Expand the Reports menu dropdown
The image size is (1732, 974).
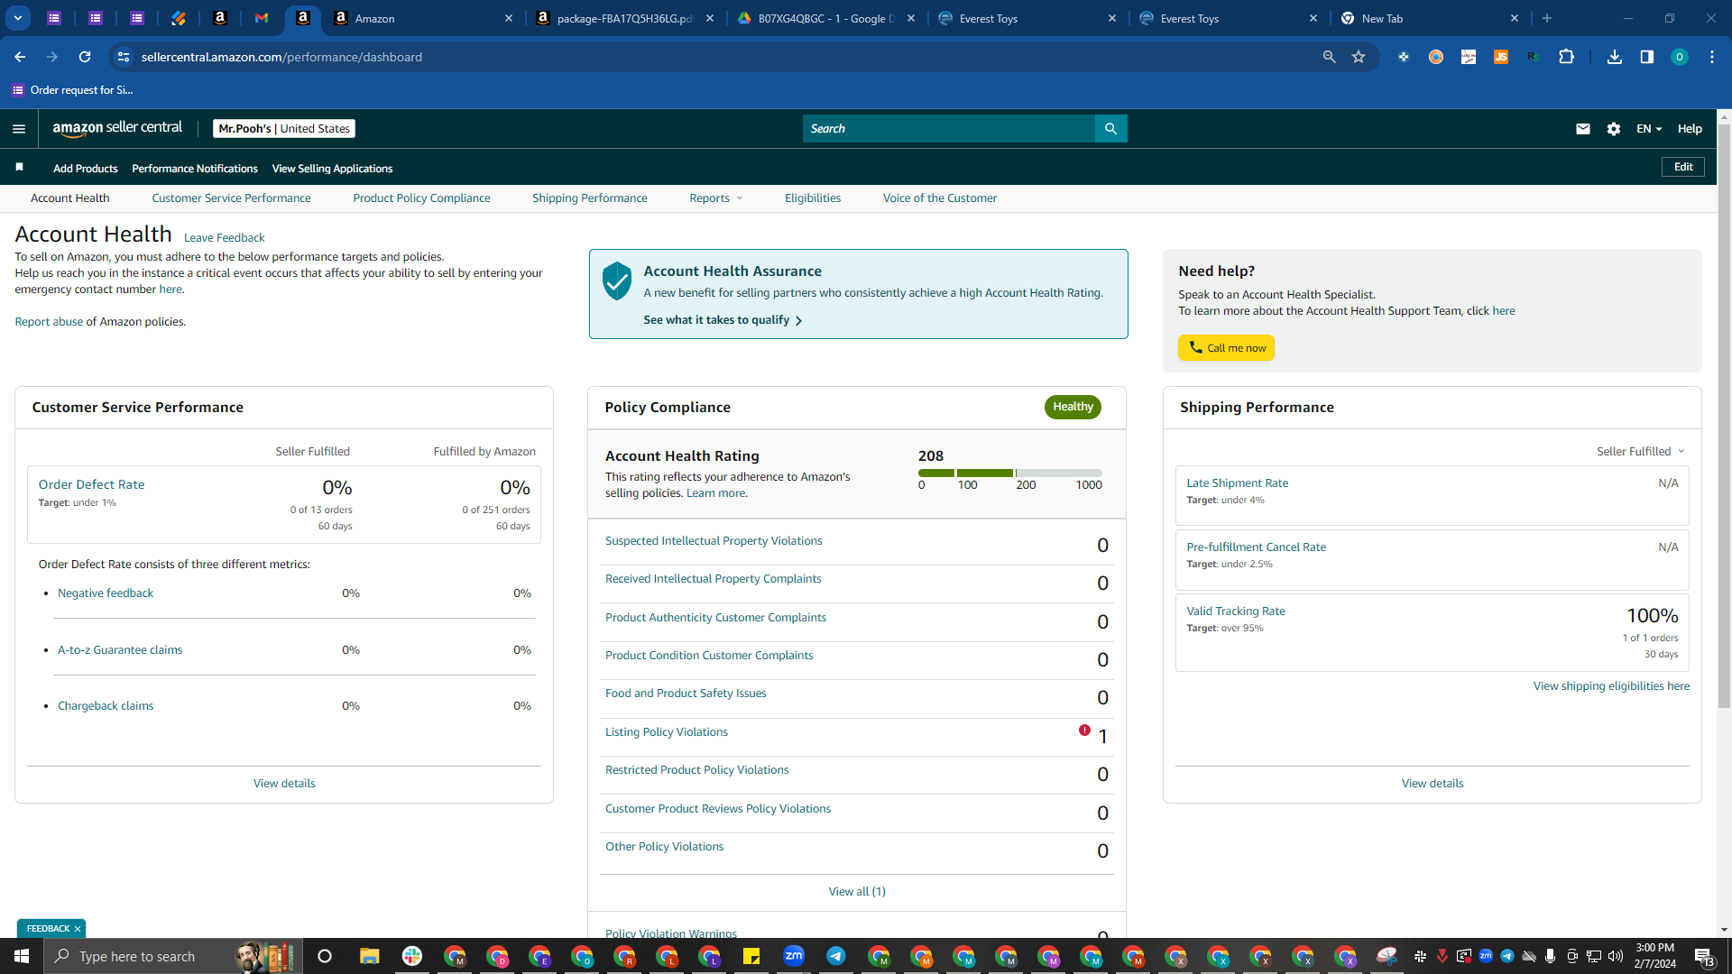point(716,198)
